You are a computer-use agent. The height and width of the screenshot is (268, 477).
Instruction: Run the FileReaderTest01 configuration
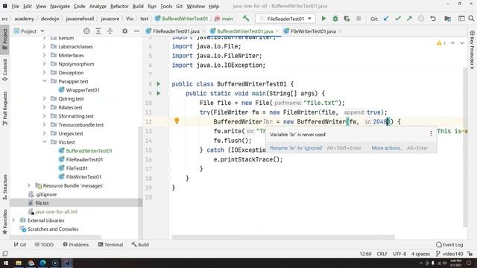tap(323, 19)
